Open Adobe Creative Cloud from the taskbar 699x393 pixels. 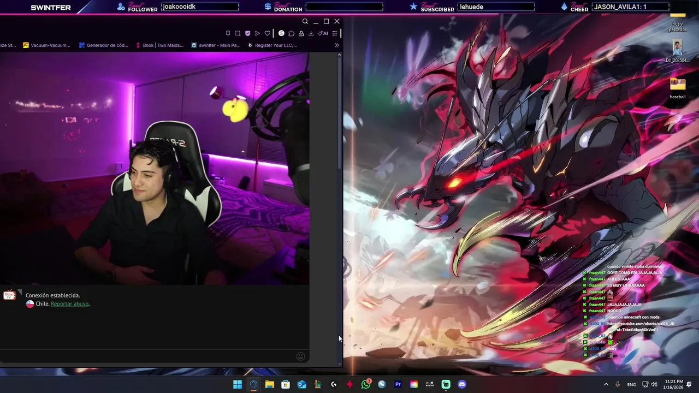(x=414, y=384)
